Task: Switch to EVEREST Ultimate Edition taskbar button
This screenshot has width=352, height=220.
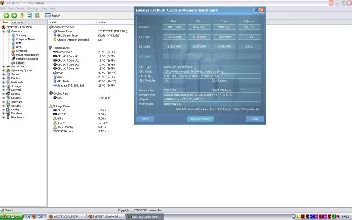Action: (106, 217)
